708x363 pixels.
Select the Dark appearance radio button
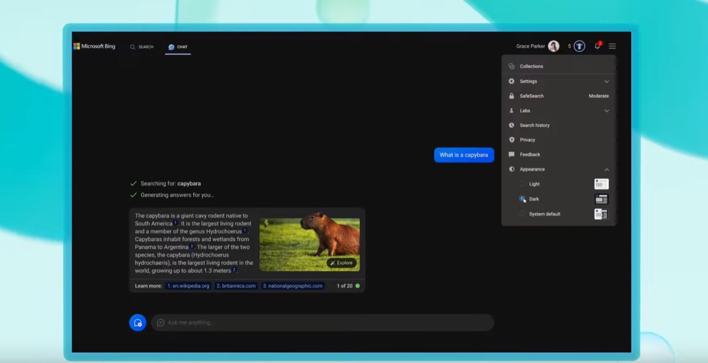click(522, 199)
